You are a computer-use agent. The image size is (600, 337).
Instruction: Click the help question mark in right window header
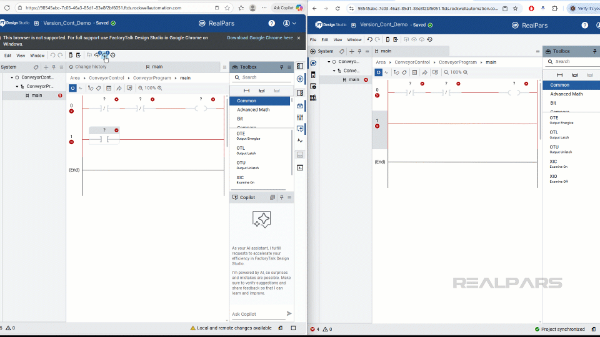(x=585, y=25)
